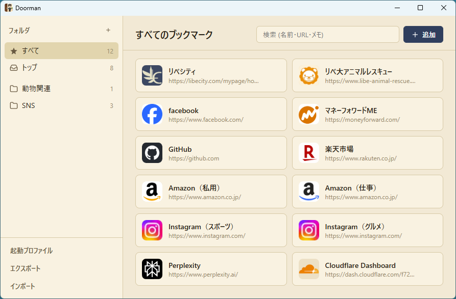Click the マネーフォワードME title text
Image resolution: width=456 pixels, height=299 pixels.
pos(351,111)
